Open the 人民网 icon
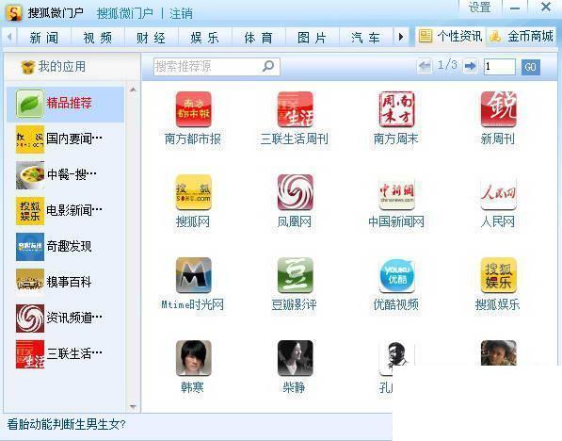Viewport: 562px width, 441px height. click(498, 192)
